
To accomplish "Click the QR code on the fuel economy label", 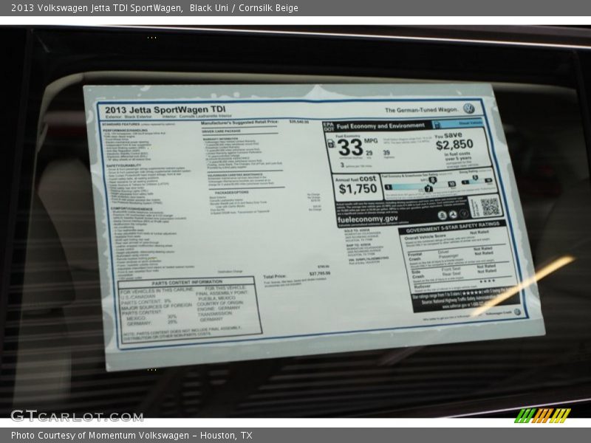I will 489,205.
